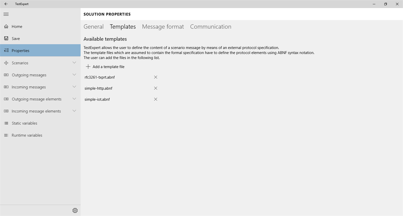
Task: Click the Home house icon
Action: tap(6, 26)
